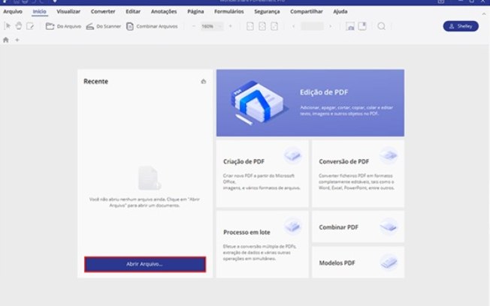This screenshot has width=490, height=306.
Task: Click zoom in plus button
Action: click(230, 26)
